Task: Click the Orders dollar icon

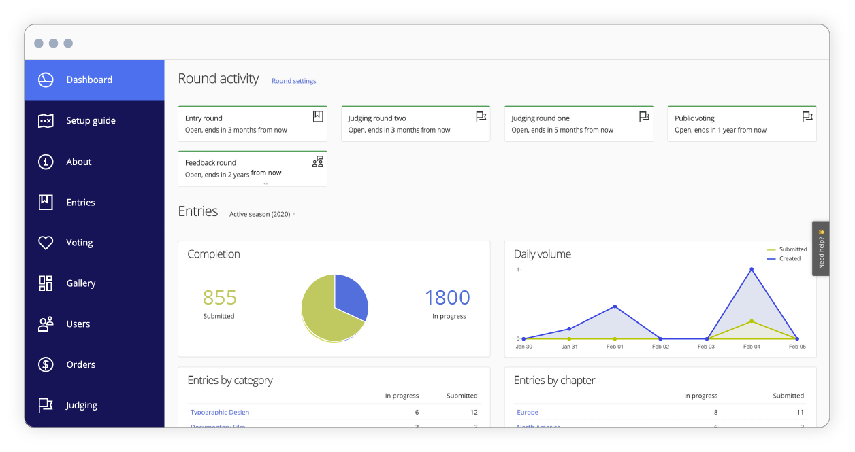Action: (x=45, y=364)
